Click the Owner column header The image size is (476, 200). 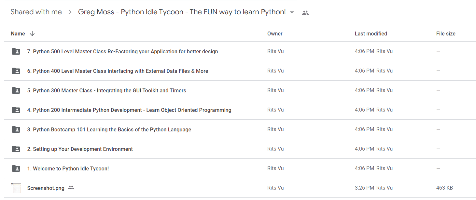(x=275, y=33)
